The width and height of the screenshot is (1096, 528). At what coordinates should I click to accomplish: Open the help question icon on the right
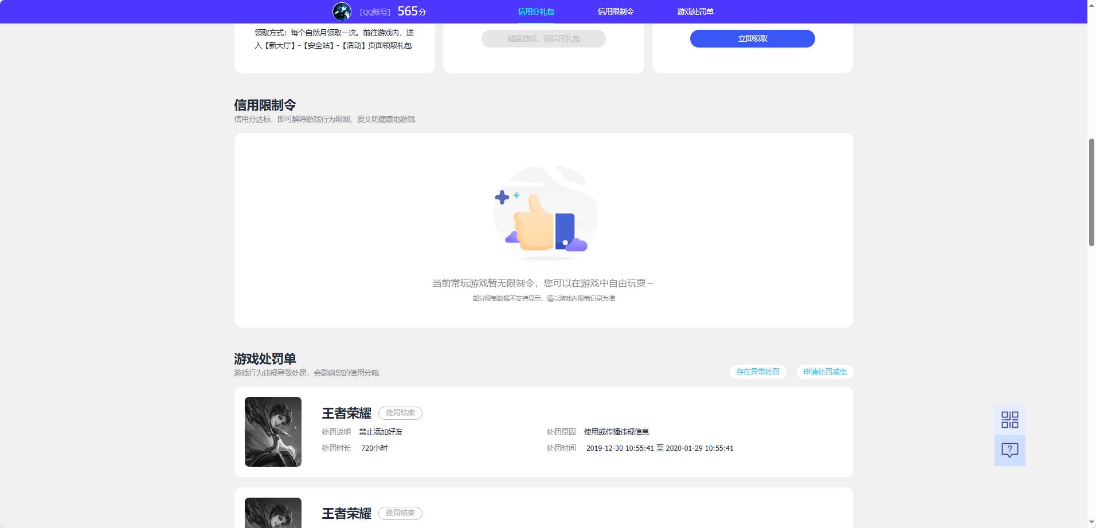pyautogui.click(x=1009, y=450)
